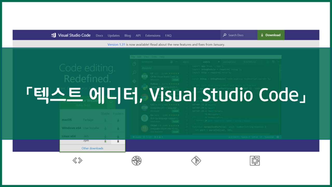Click the green Download button in header
Viewport: 332px width, 187px height.
[x=271, y=35]
